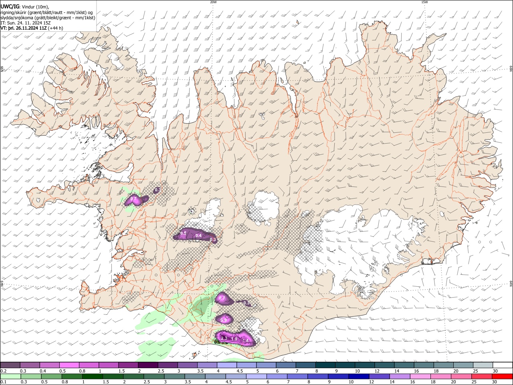The height and width of the screenshot is (385, 513).
Task: Pick the top legend swatch above 0.2
Action: click(10, 365)
